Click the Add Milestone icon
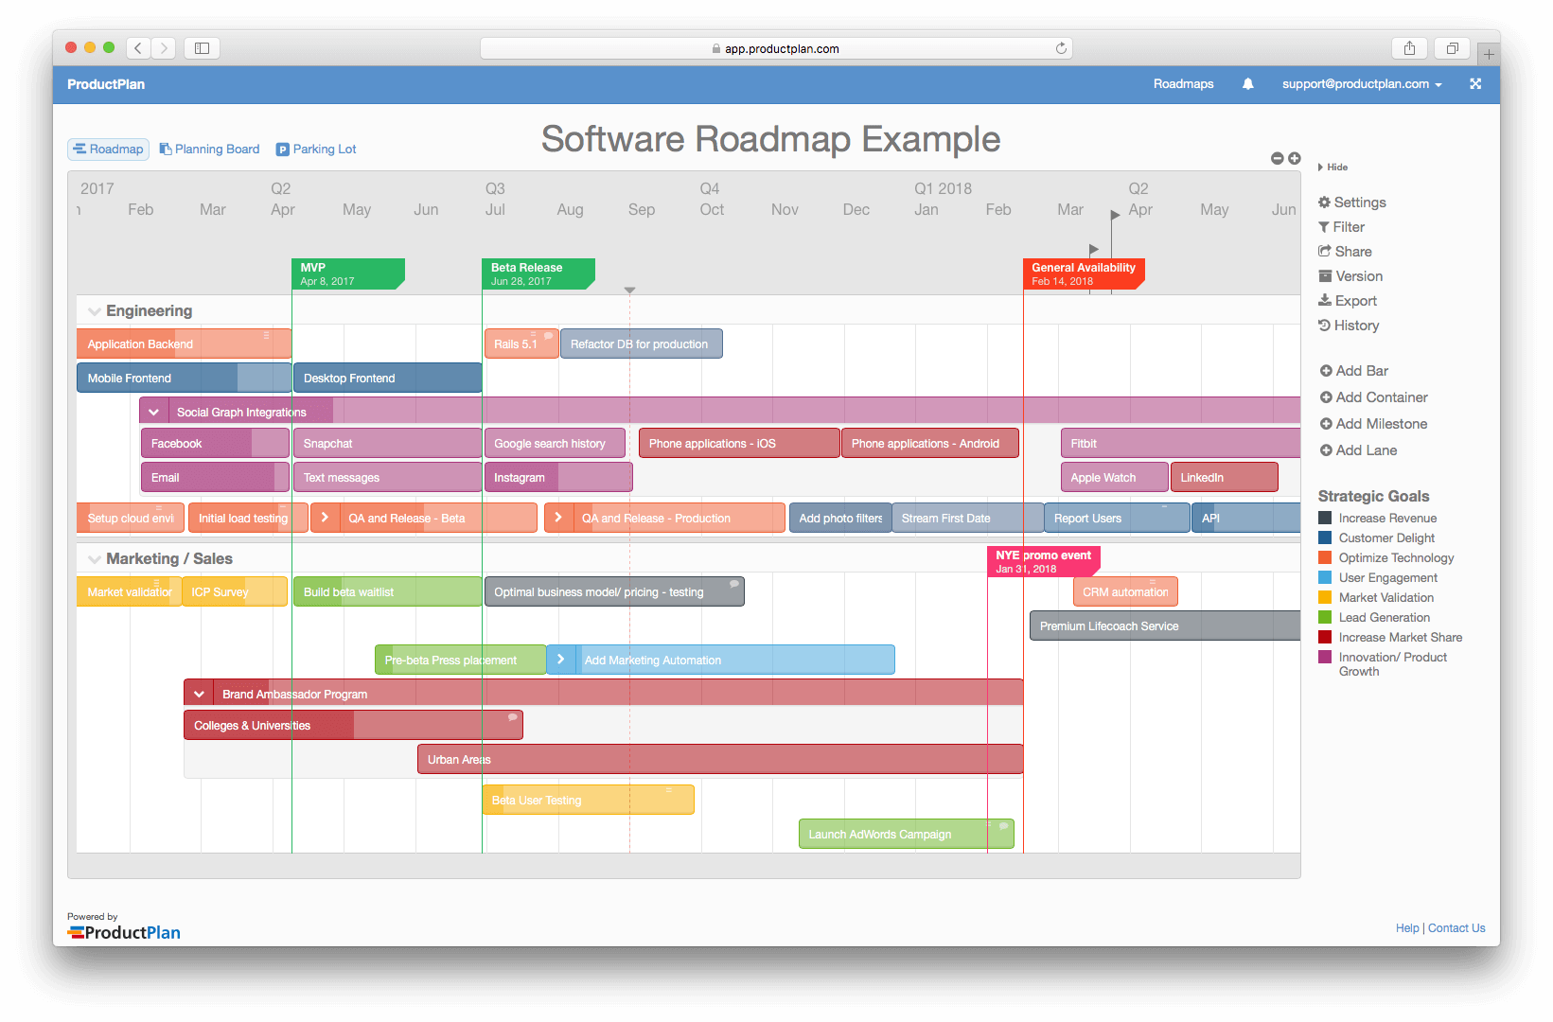The width and height of the screenshot is (1553, 1022). click(x=1324, y=423)
